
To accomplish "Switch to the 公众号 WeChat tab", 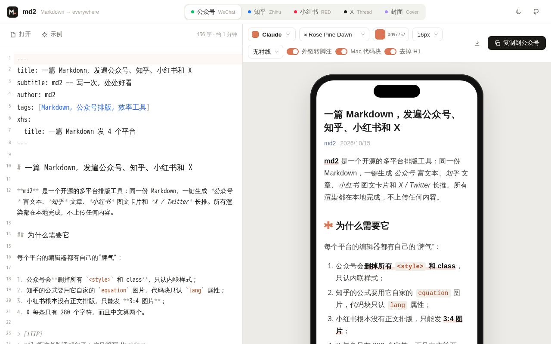I will pyautogui.click(x=213, y=12).
